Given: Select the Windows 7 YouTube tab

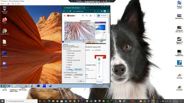Looking at the screenshot, I should click(x=74, y=8).
